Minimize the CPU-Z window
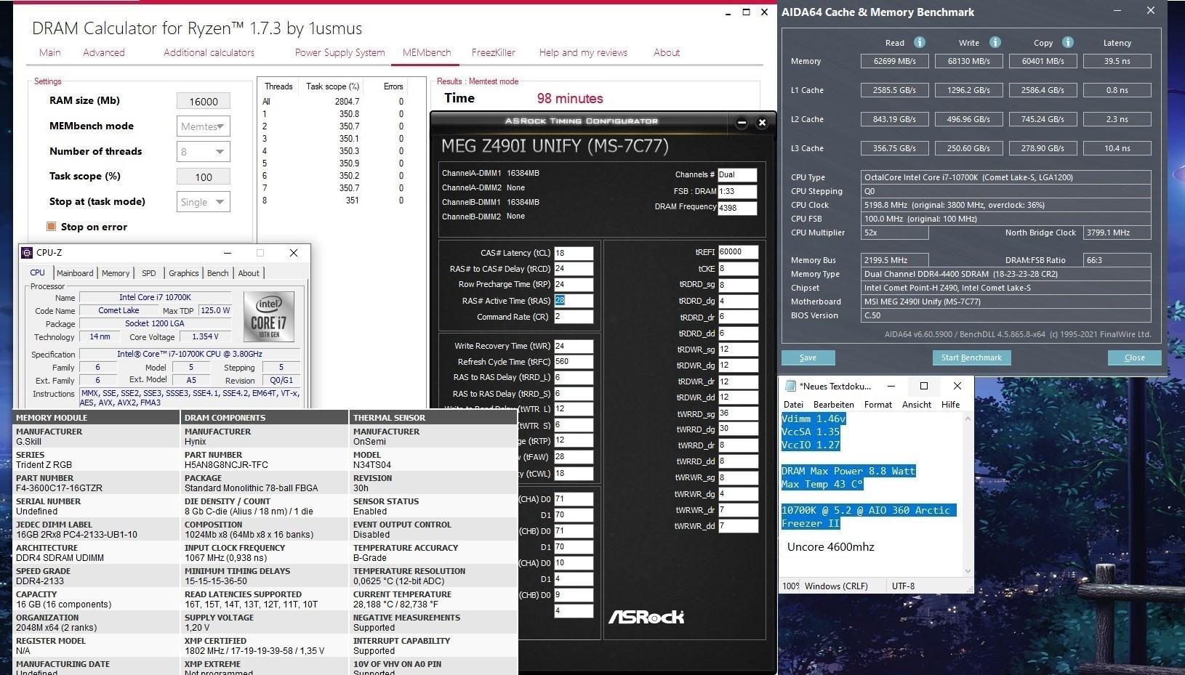The width and height of the screenshot is (1185, 675). (227, 252)
